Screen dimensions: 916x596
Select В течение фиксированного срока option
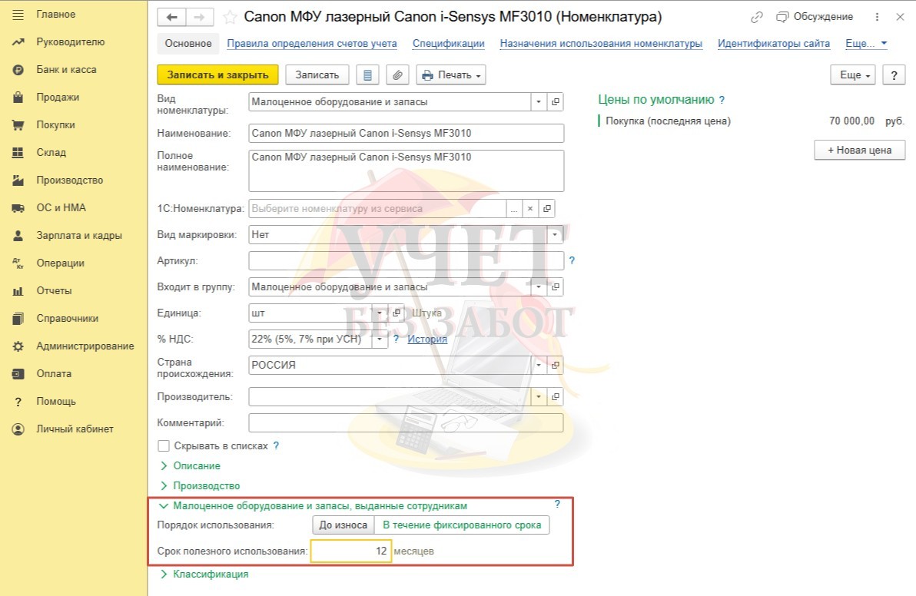click(x=462, y=525)
